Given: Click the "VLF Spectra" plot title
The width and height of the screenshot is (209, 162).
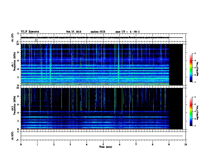Looking at the screenshot, I should [x=30, y=32].
